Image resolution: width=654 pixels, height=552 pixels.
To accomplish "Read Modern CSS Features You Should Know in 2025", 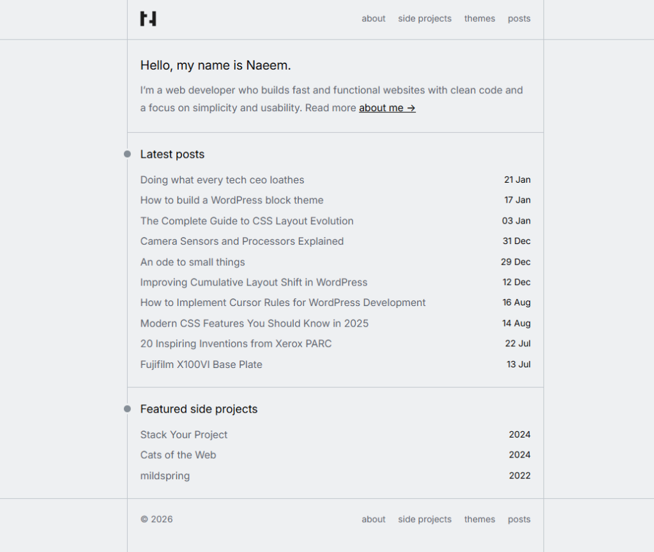I will coord(254,323).
